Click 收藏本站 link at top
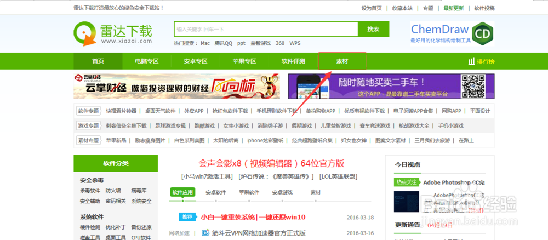The width and height of the screenshot is (548, 240). click(x=402, y=8)
